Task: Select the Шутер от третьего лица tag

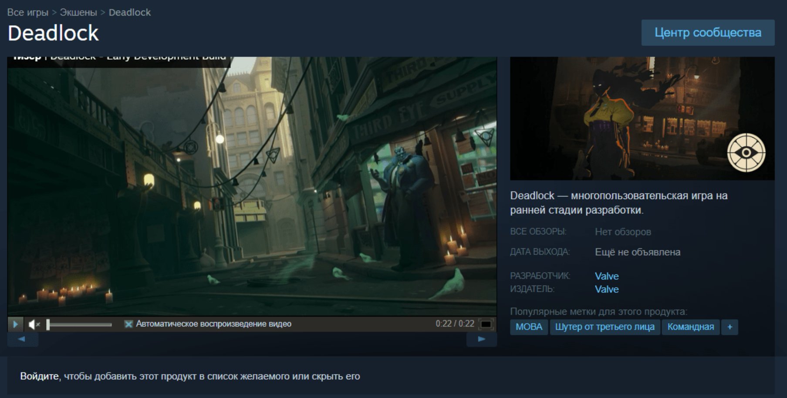Action: (605, 327)
